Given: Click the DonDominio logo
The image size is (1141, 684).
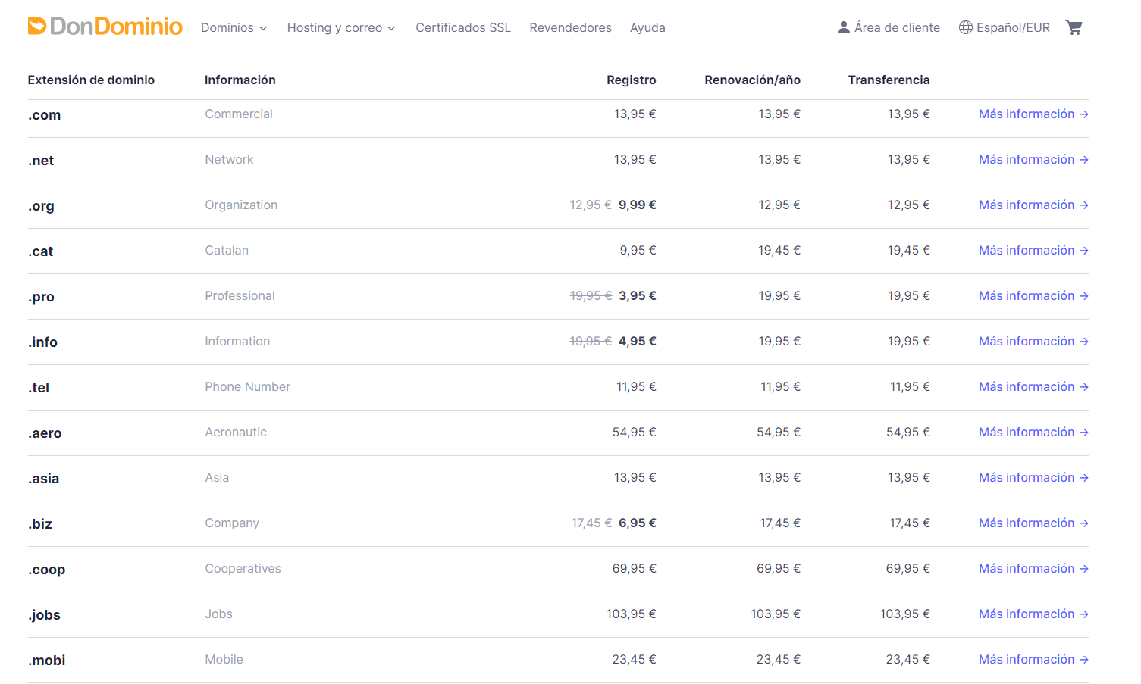Looking at the screenshot, I should (x=105, y=27).
